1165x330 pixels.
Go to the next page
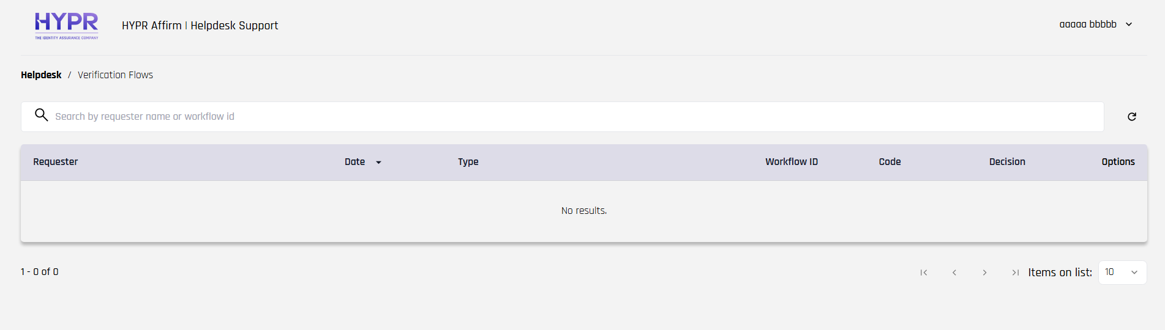(x=984, y=273)
